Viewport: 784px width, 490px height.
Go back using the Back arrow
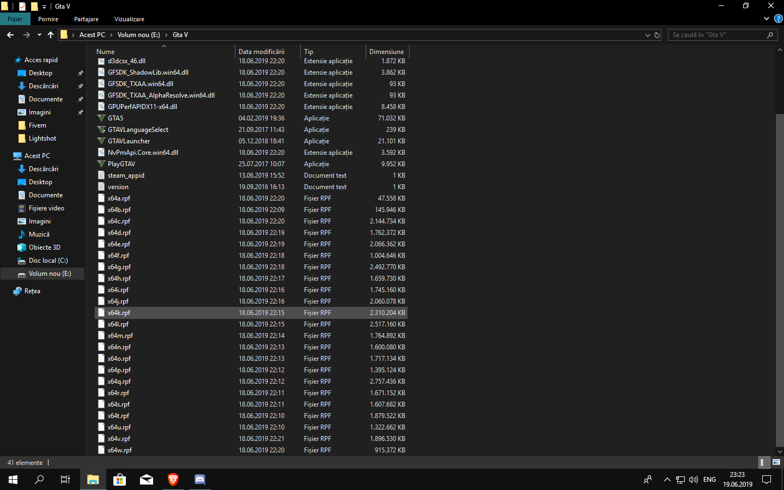(x=10, y=35)
